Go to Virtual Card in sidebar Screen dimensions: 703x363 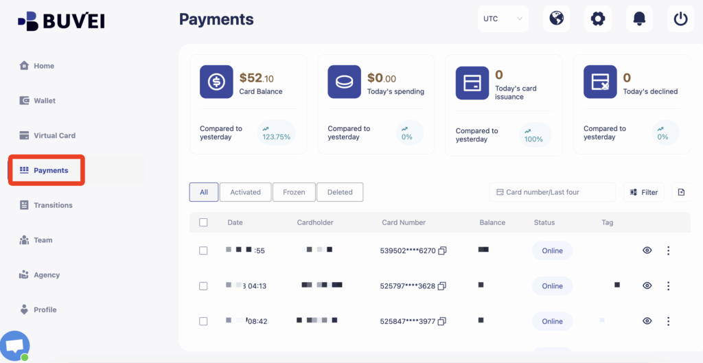pyautogui.click(x=54, y=136)
